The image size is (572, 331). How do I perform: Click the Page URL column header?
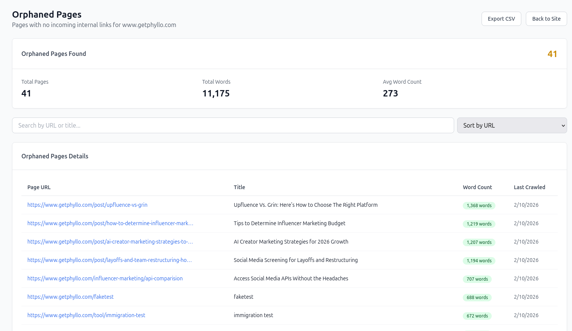[x=39, y=187]
